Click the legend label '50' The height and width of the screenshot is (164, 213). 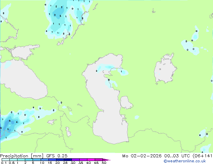click(104, 163)
